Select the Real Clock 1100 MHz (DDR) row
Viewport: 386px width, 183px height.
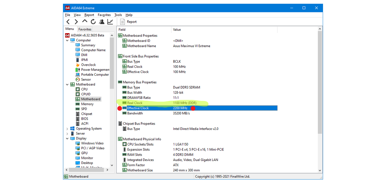[197, 103]
